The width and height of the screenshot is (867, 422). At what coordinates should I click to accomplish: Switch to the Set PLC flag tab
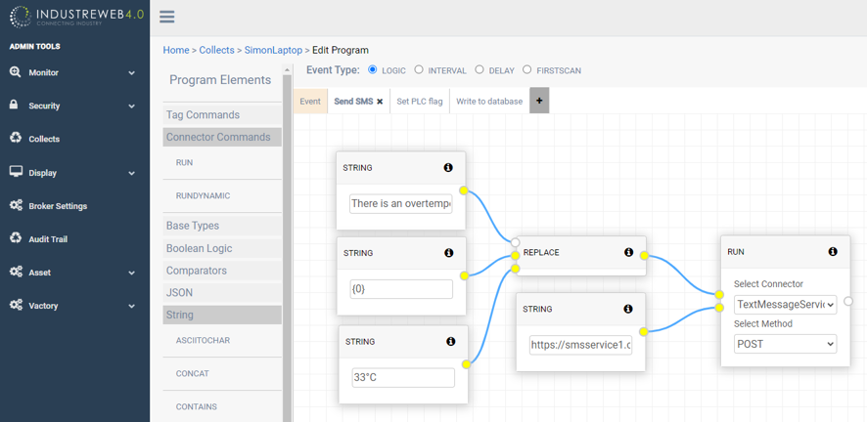coord(420,101)
